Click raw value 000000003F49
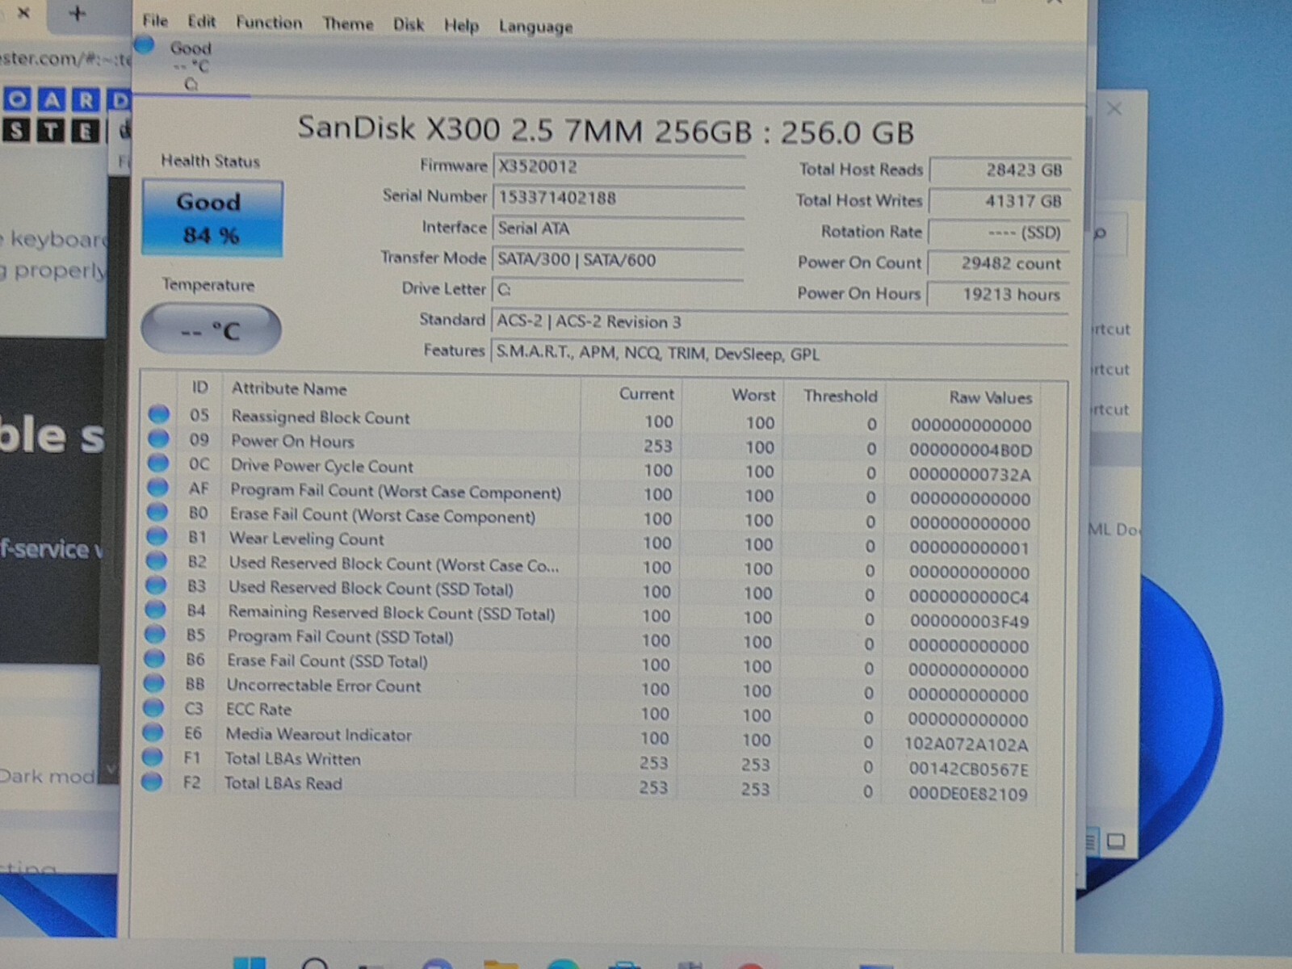Viewport: 1292px width, 969px height. tap(969, 622)
